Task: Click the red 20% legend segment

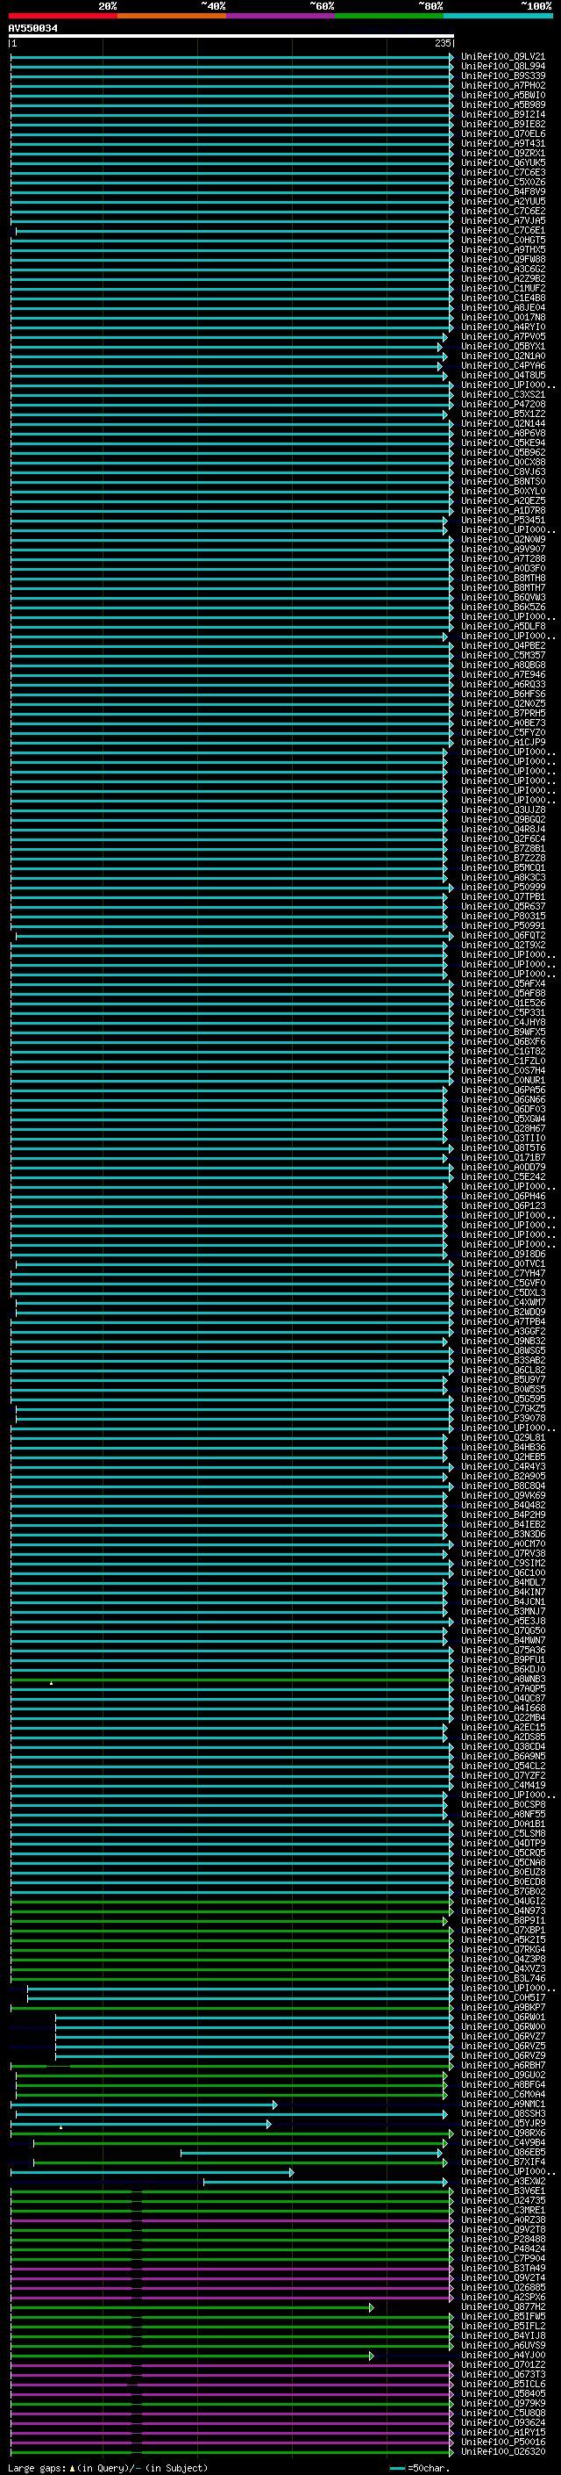Action: point(62,16)
